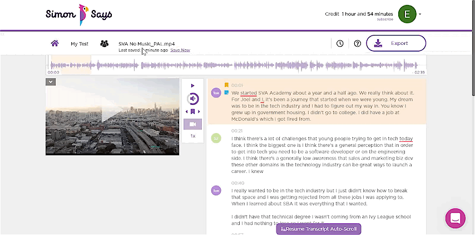Open the My Test project
Screen dimensions: 475x235
point(80,44)
